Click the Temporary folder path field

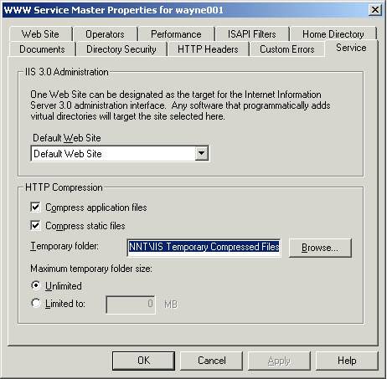[x=204, y=247]
